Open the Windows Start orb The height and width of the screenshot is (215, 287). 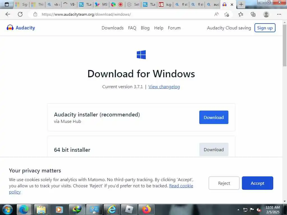click(7, 209)
